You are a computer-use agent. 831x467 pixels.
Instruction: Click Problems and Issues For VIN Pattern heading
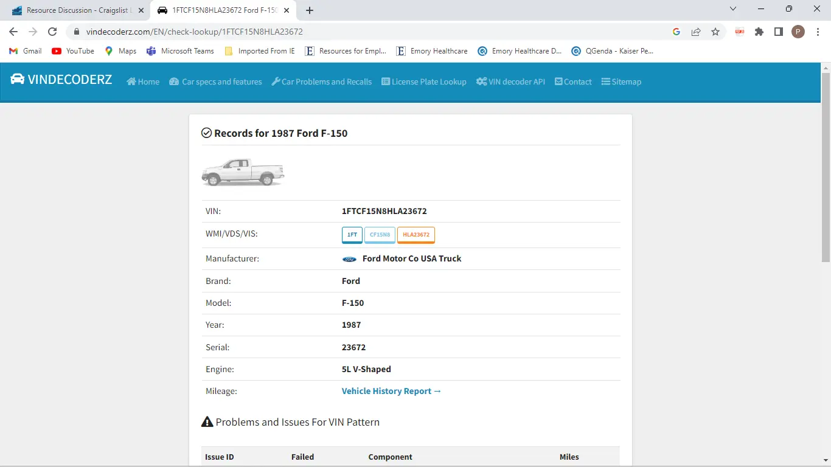291,422
